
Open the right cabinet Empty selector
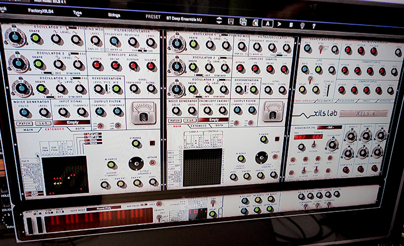pos(214,120)
